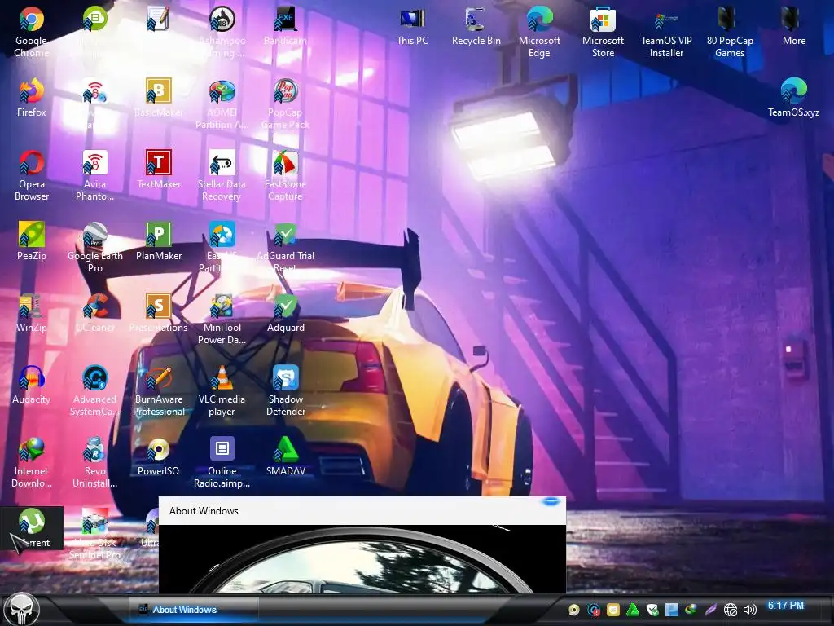Select the FastStone Capture icon
The width and height of the screenshot is (834, 626).
(x=286, y=163)
